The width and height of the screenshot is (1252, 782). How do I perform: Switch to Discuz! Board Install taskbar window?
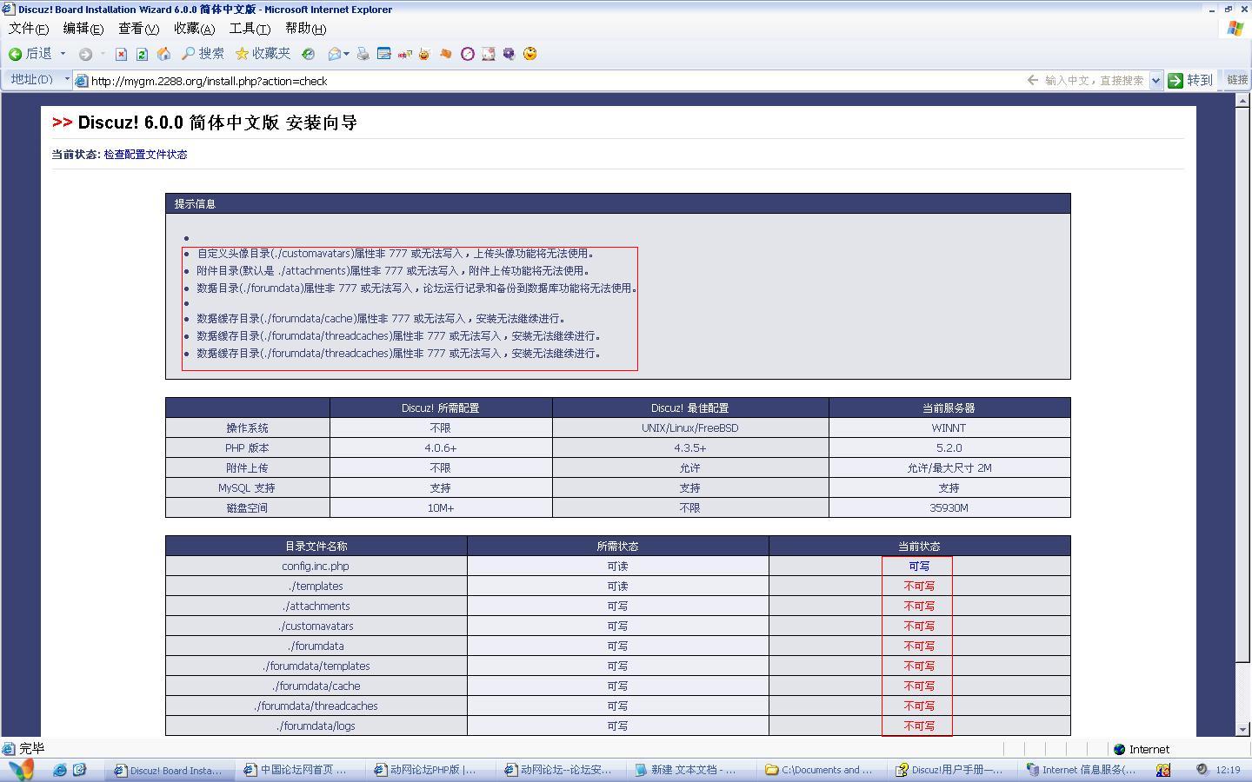[x=170, y=770]
